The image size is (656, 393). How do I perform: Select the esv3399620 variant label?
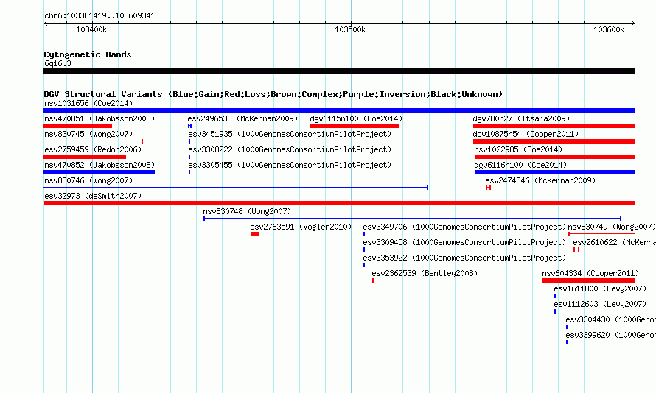point(611,335)
